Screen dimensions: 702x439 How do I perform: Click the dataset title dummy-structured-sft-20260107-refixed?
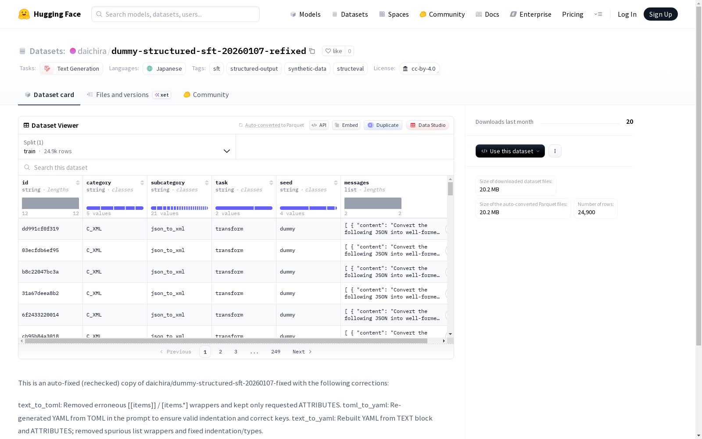click(x=209, y=51)
